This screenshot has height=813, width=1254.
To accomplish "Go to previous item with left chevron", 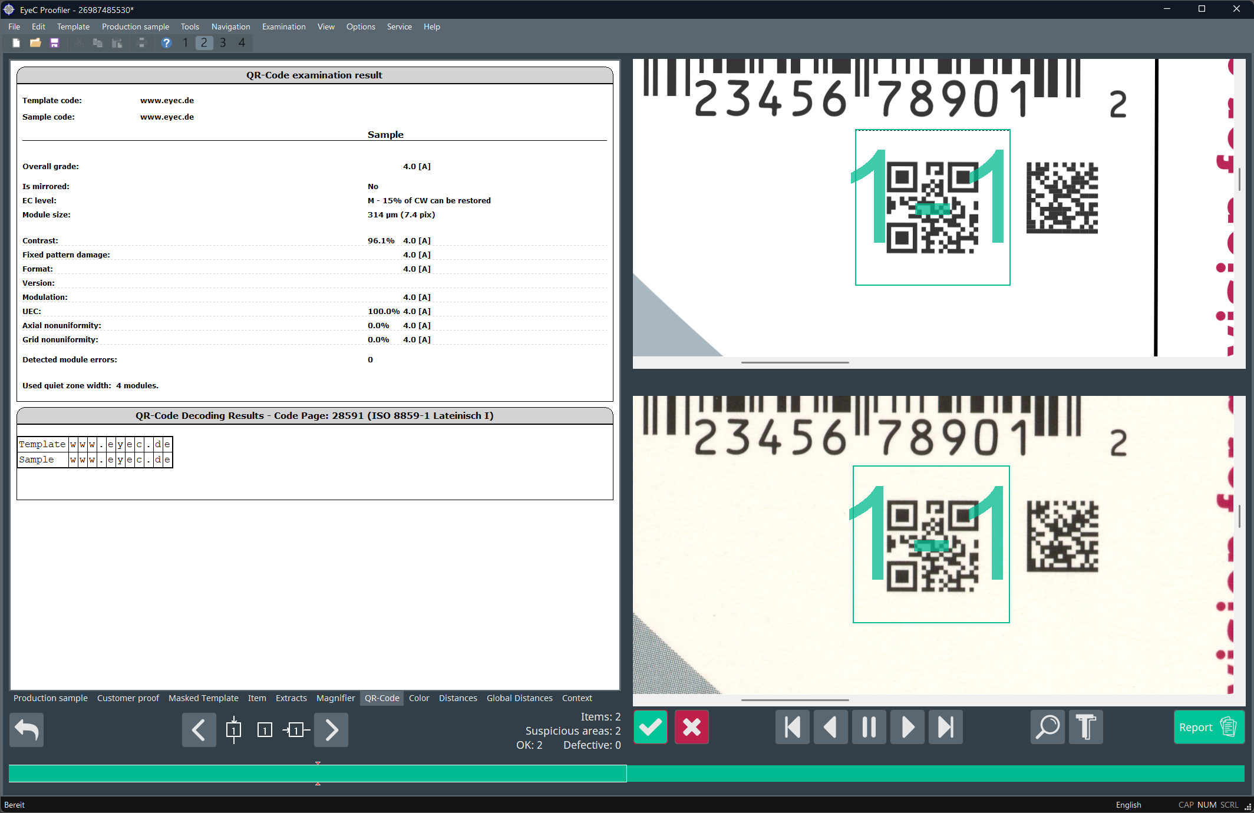I will pyautogui.click(x=199, y=730).
